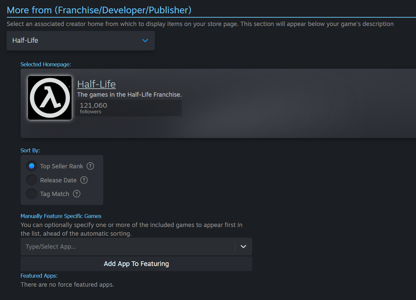Viewport: 416px width, 300px height.
Task: Click the franchise description text
Action: [x=130, y=95]
